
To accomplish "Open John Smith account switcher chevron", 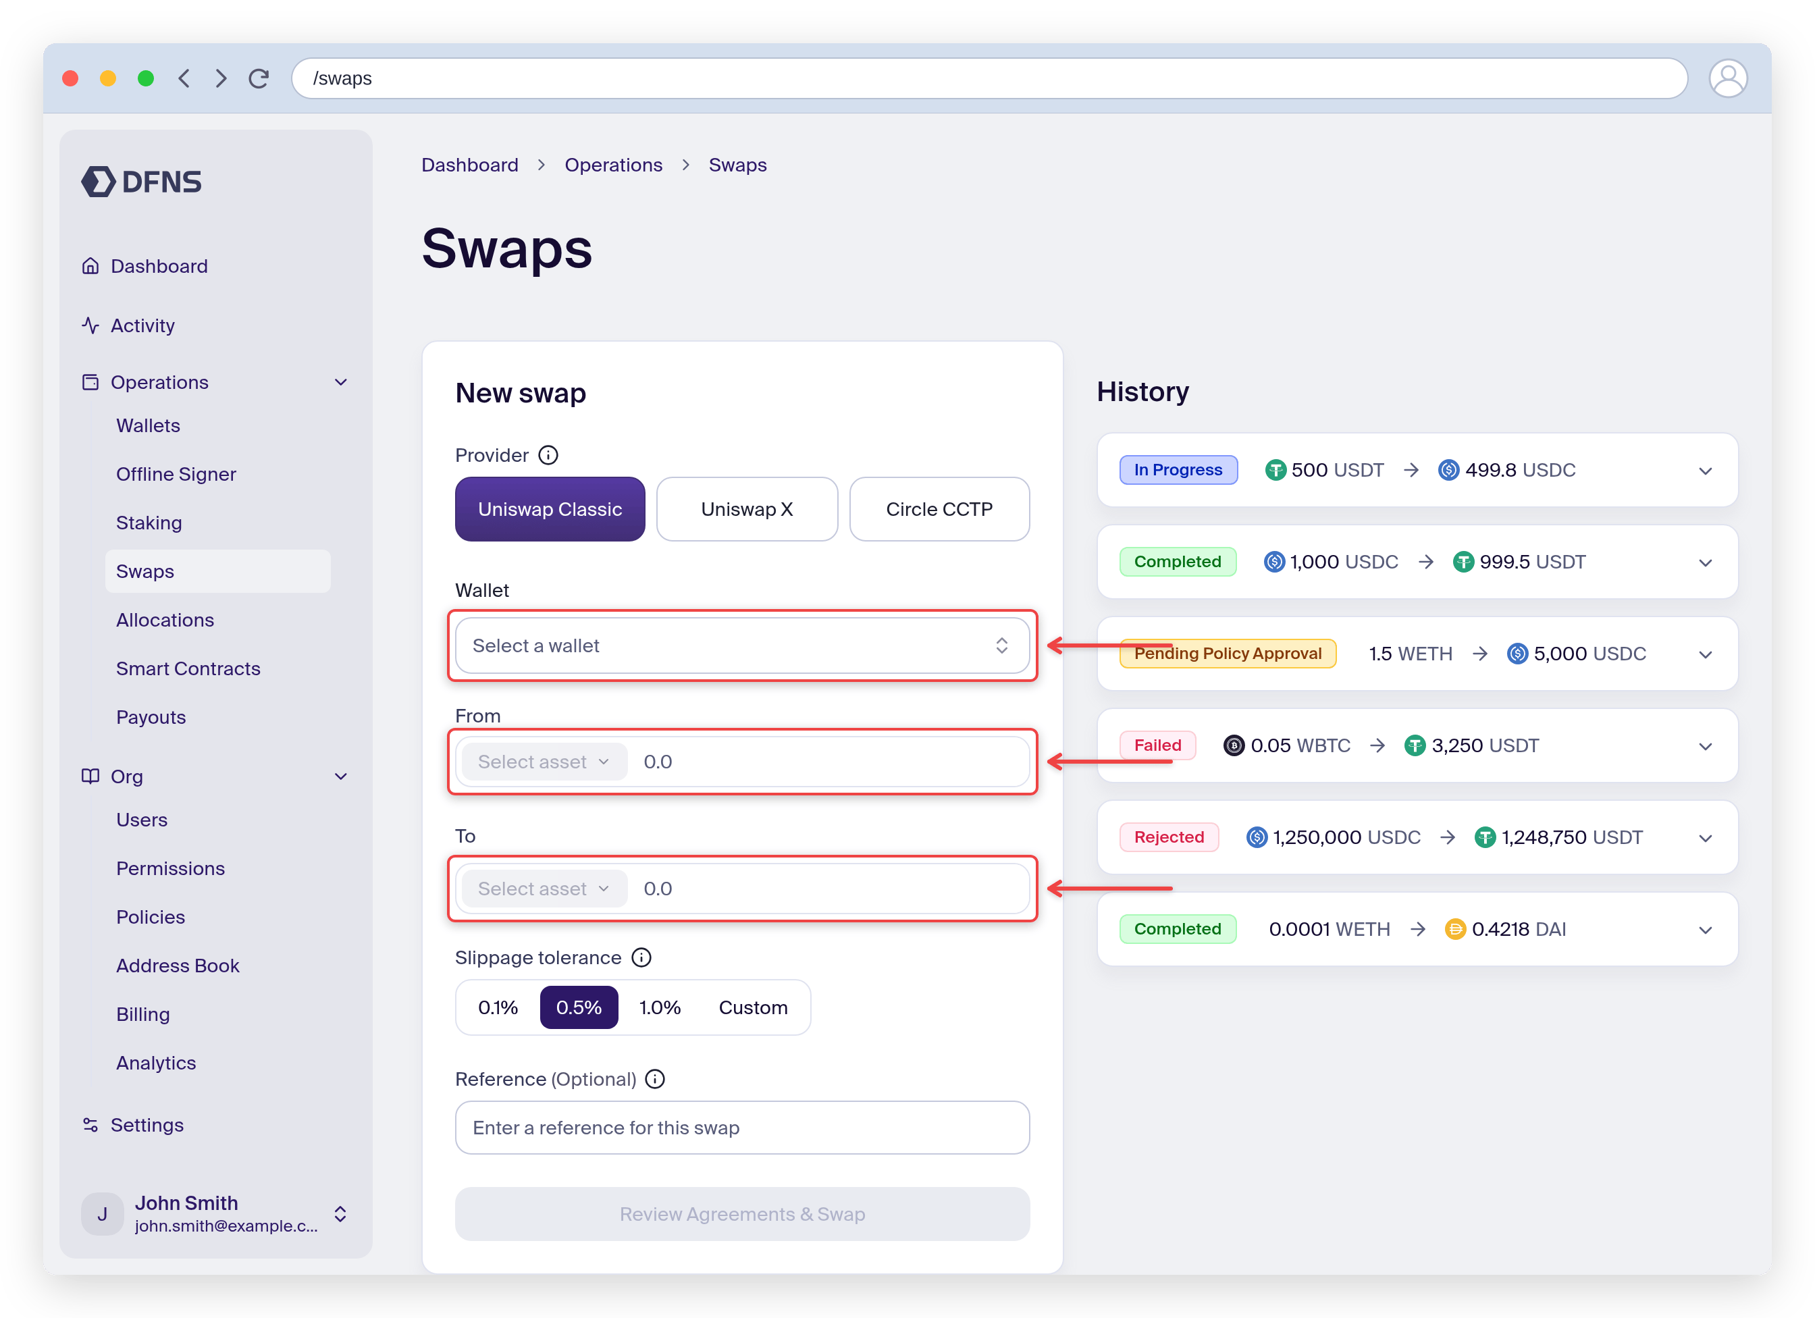I will pos(340,1214).
